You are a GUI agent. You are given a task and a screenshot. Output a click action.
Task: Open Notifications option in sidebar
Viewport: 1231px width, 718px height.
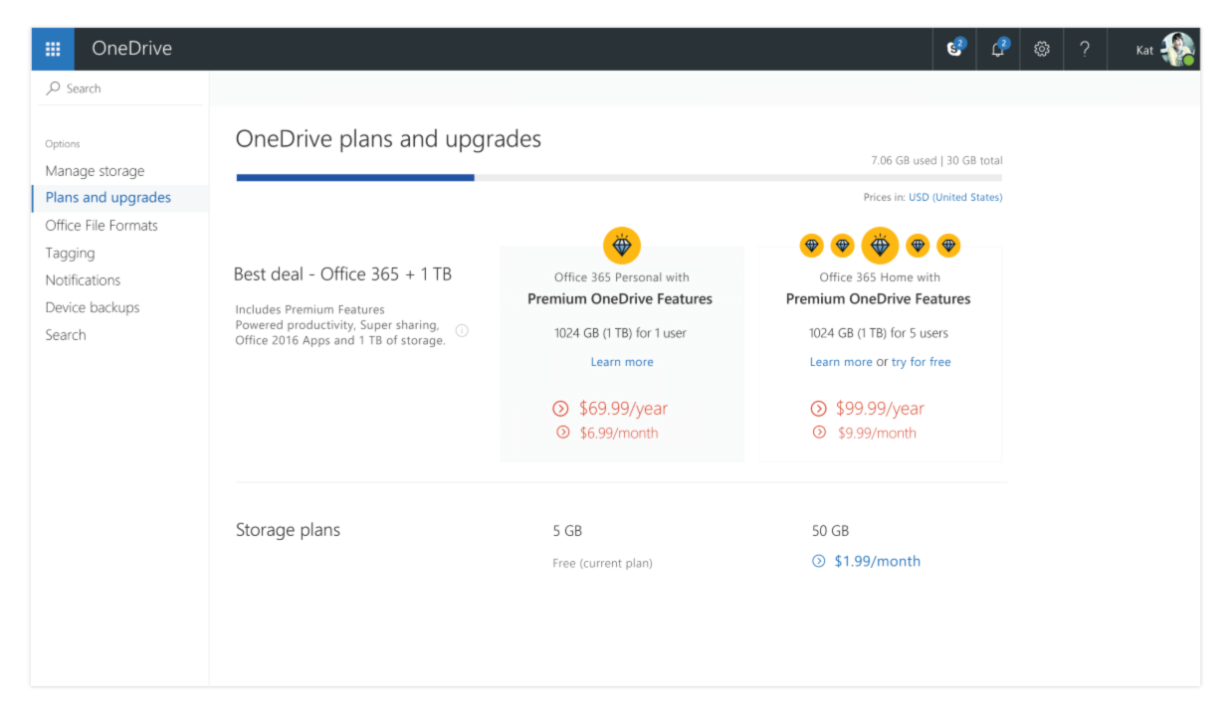[83, 280]
